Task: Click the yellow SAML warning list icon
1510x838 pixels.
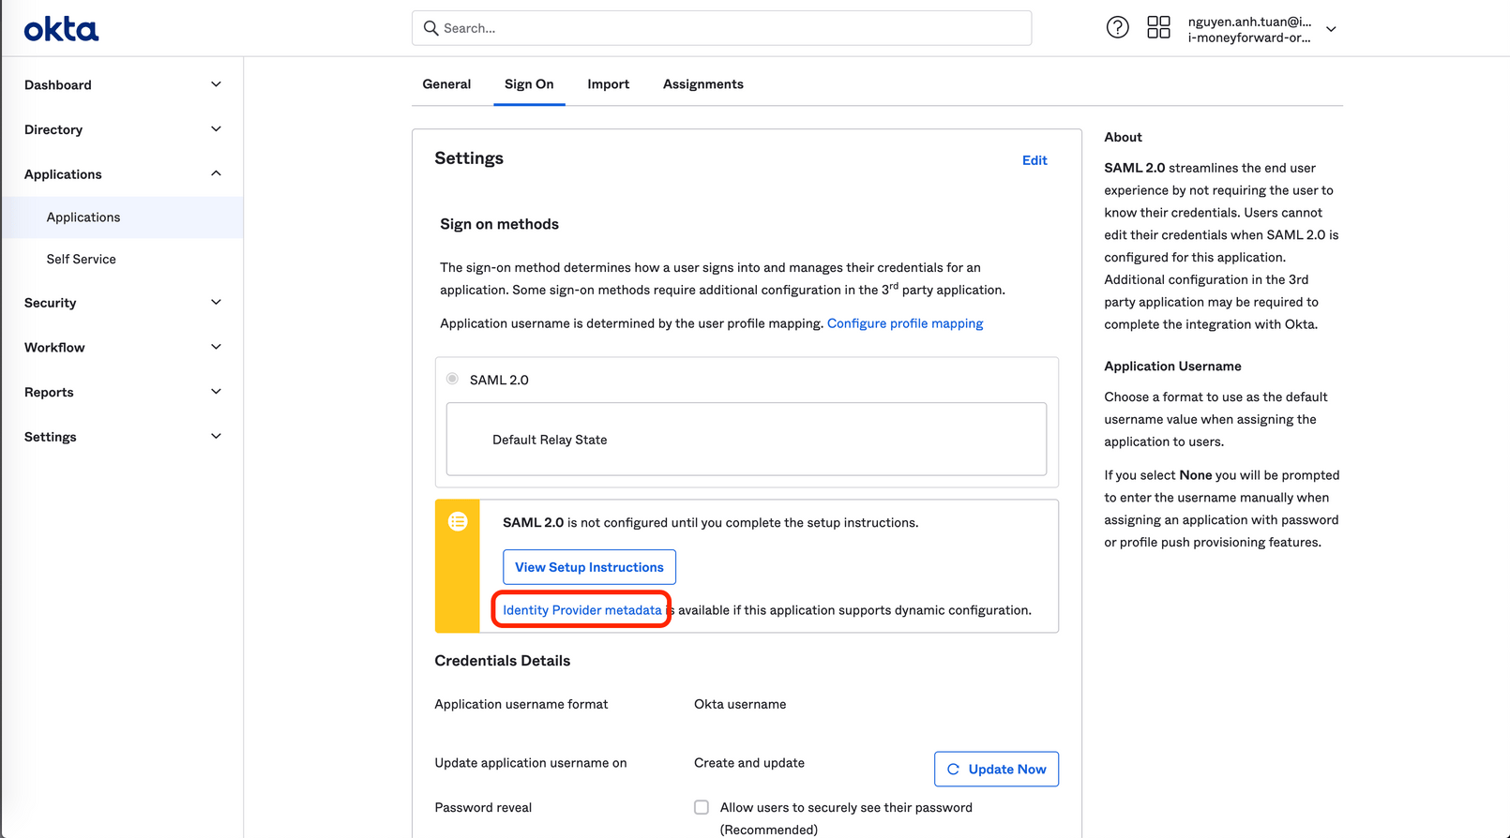Action: [x=458, y=521]
